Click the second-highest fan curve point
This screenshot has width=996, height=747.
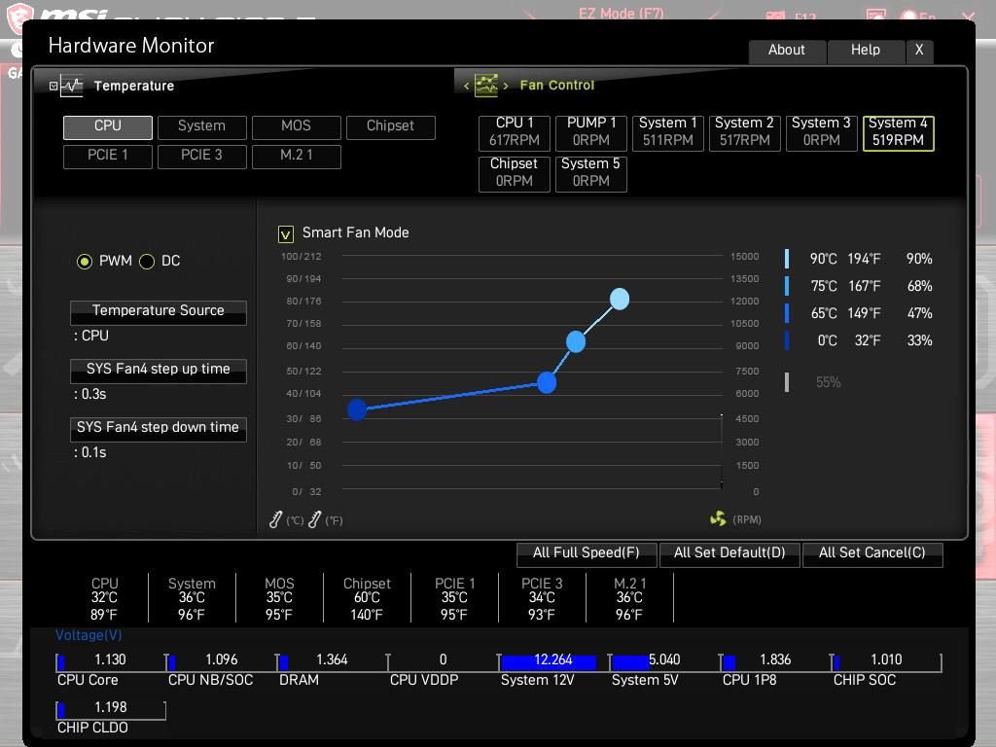576,341
